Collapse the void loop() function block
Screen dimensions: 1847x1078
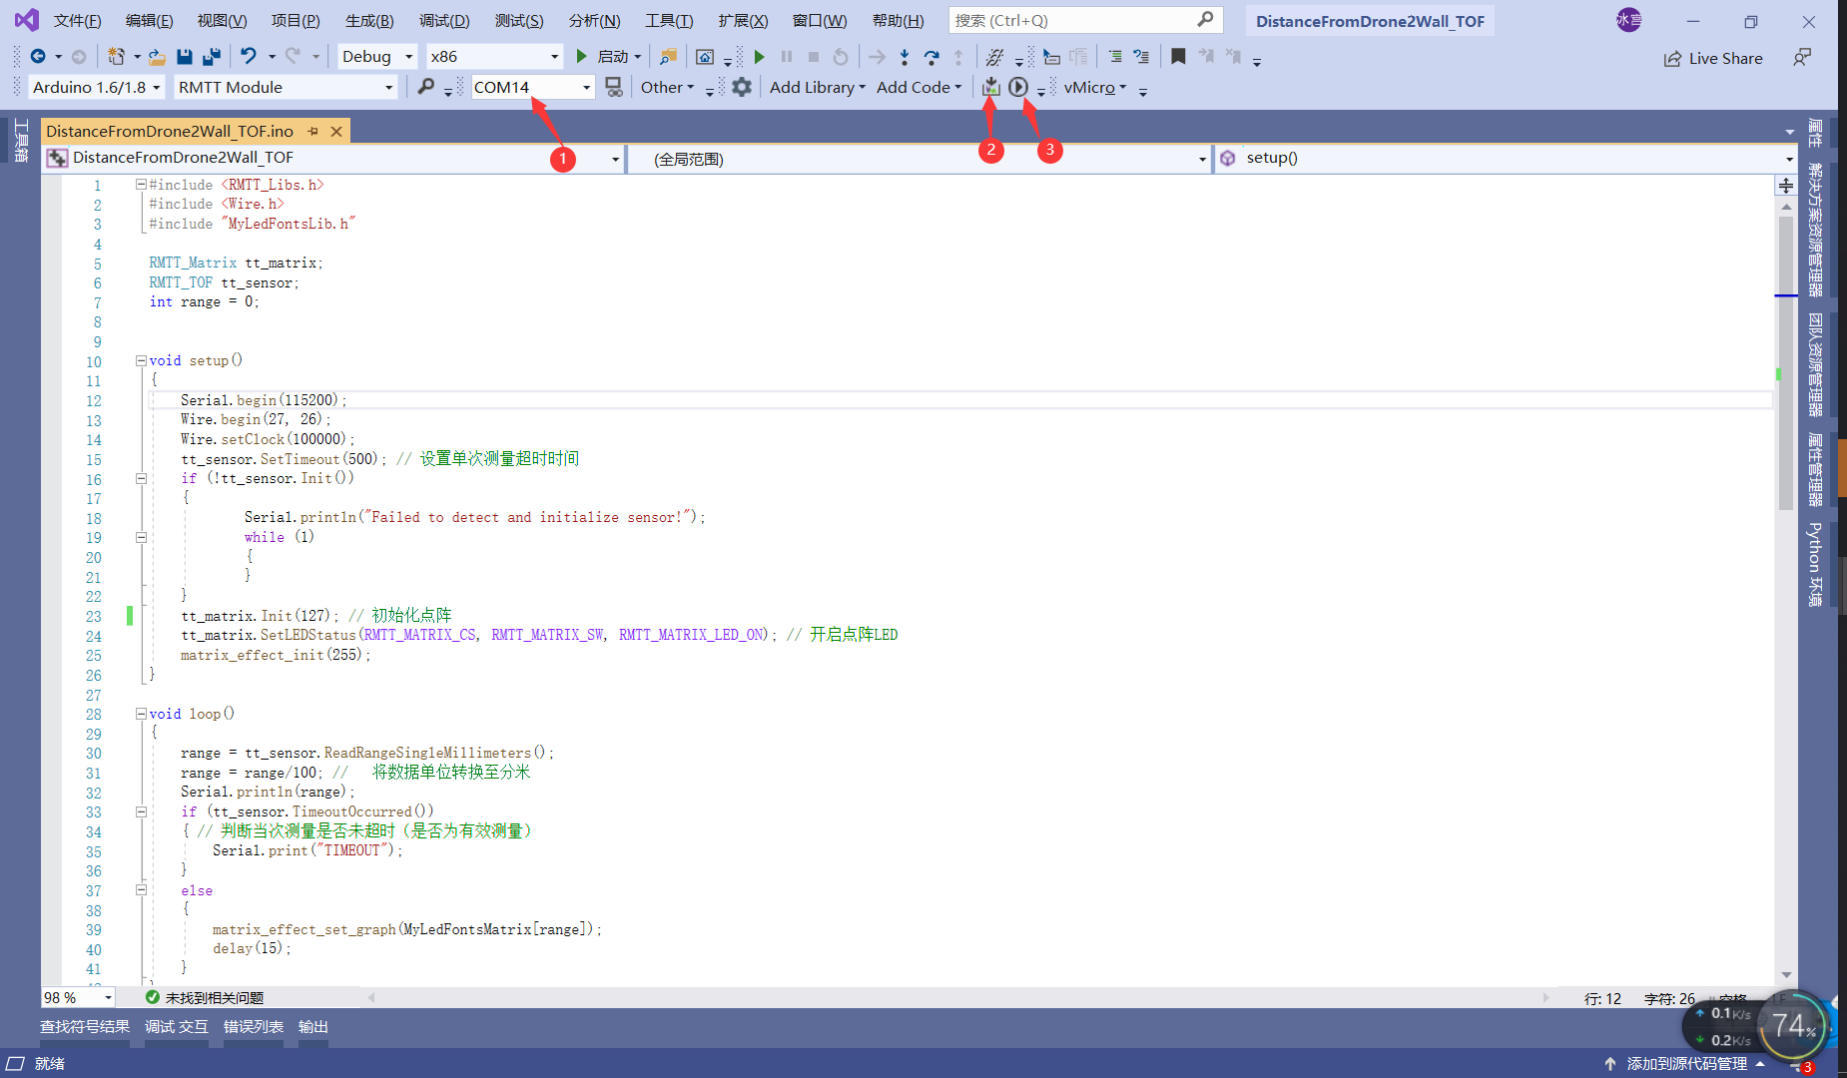(x=141, y=714)
